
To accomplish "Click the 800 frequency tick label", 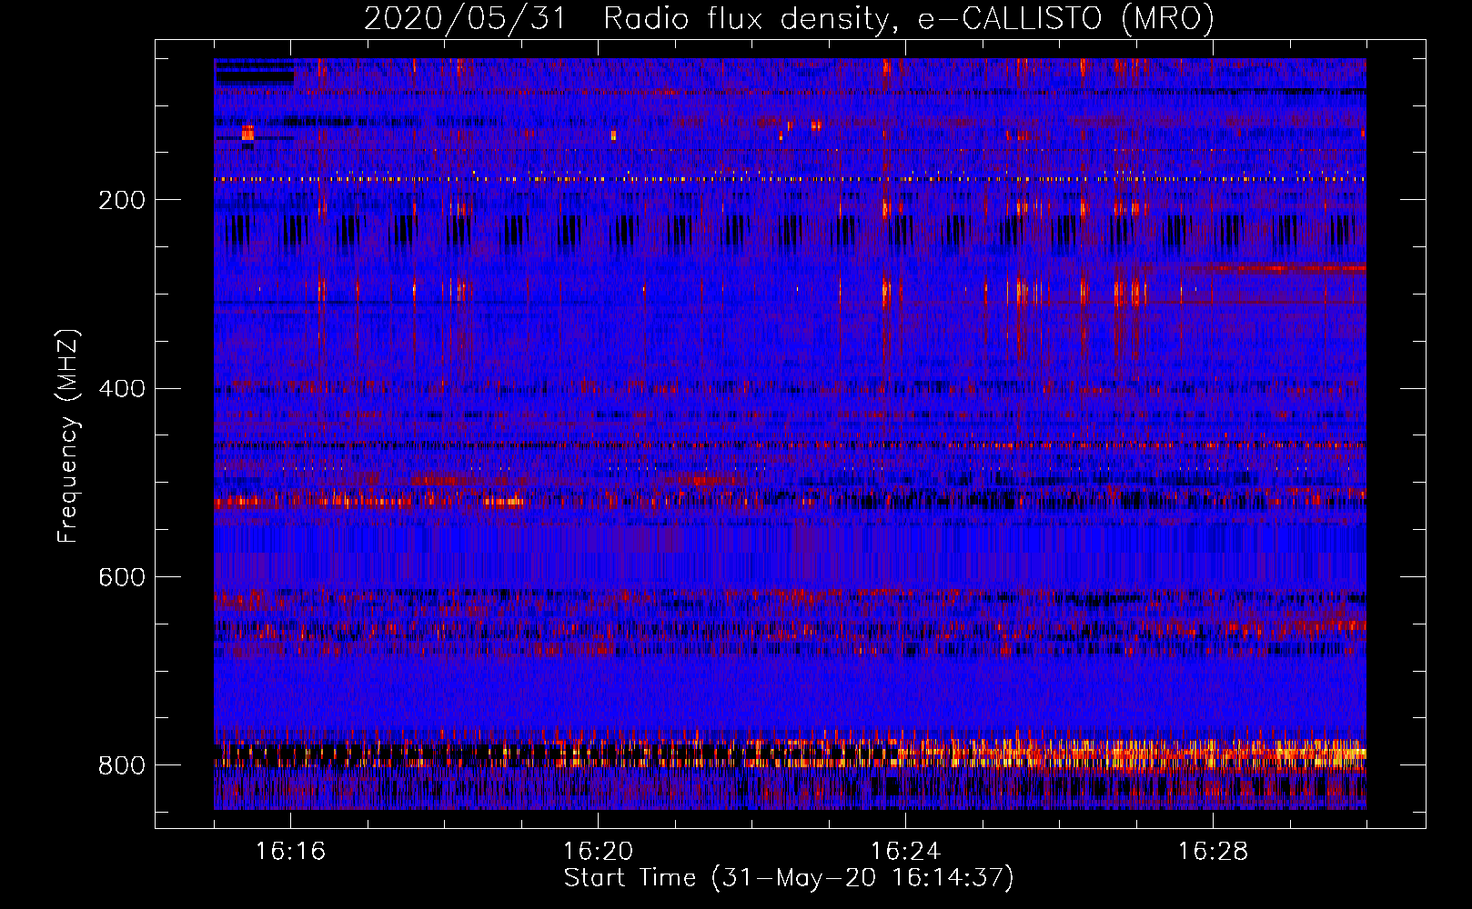I will tap(122, 765).
